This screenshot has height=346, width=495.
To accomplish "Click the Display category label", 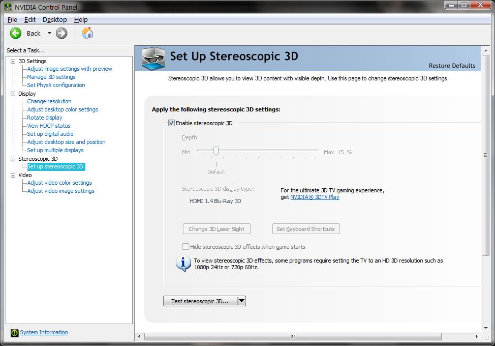I will 27,94.
